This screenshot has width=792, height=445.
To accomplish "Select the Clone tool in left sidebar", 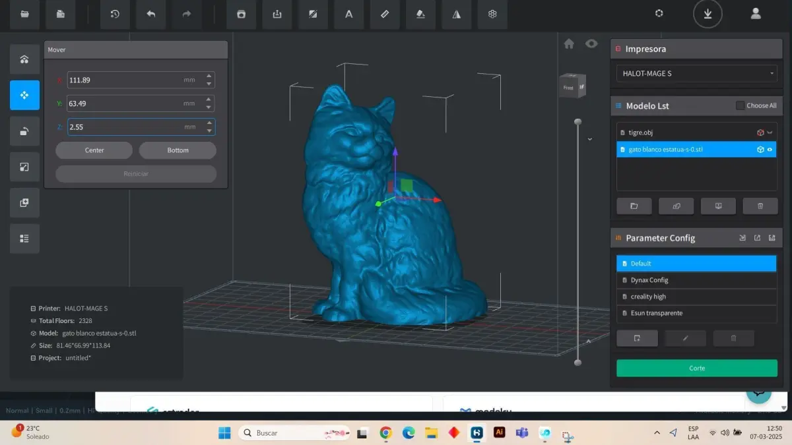I will click(24, 202).
